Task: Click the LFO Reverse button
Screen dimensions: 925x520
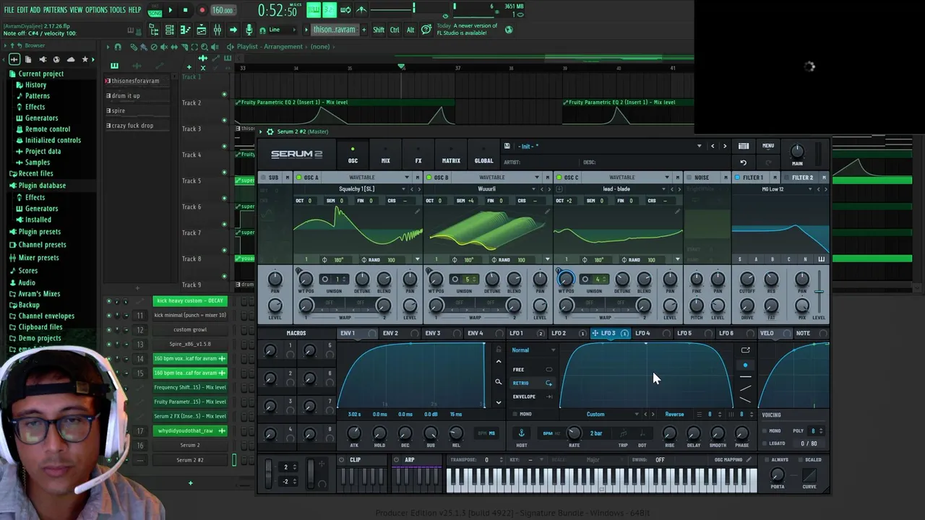Action: (674, 415)
